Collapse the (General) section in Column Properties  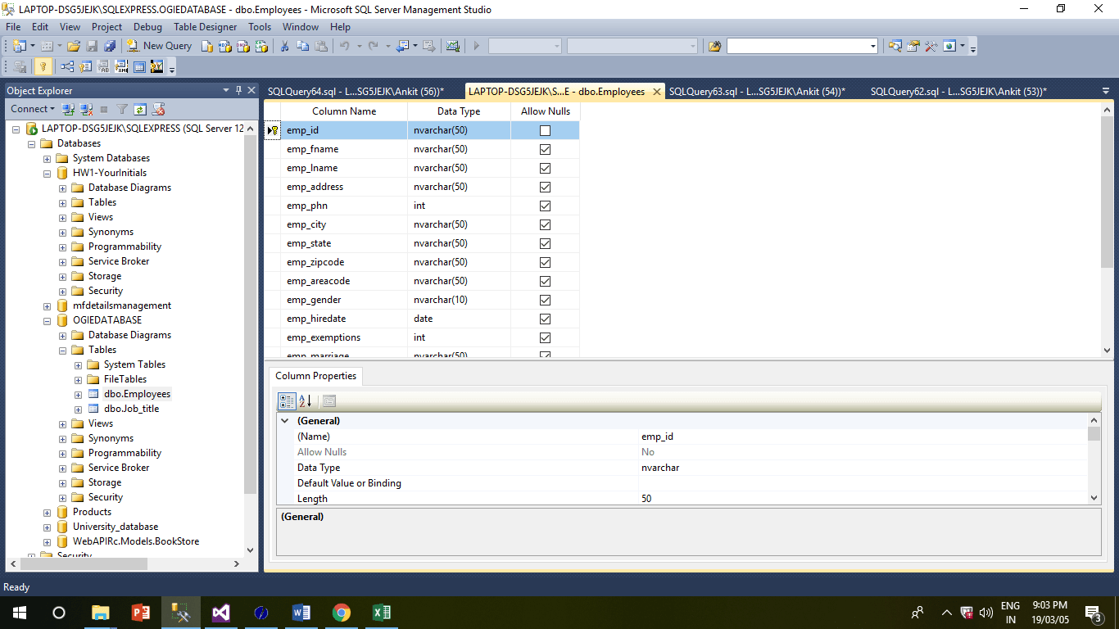[285, 421]
